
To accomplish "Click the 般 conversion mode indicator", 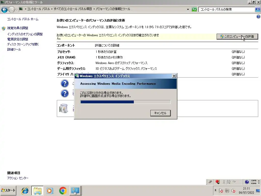I will click(x=229, y=182).
